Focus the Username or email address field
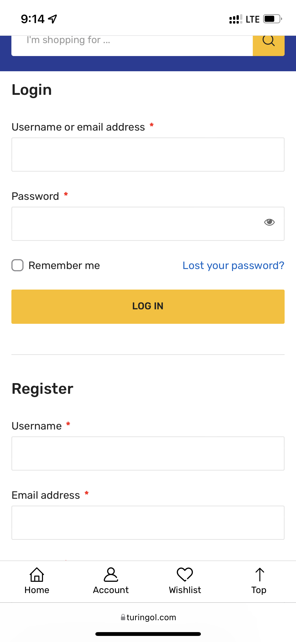The image size is (296, 642). 148,155
